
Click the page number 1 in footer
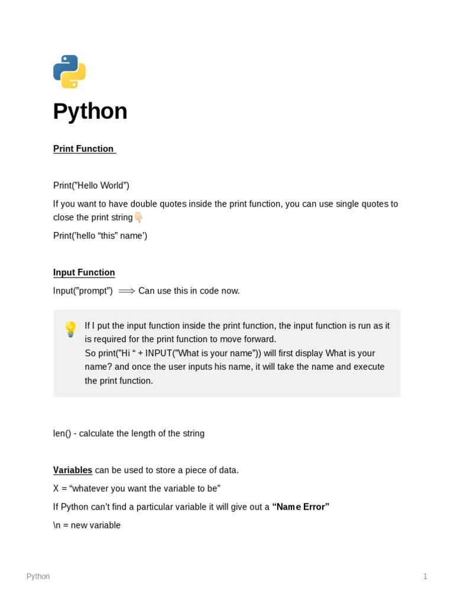click(425, 576)
